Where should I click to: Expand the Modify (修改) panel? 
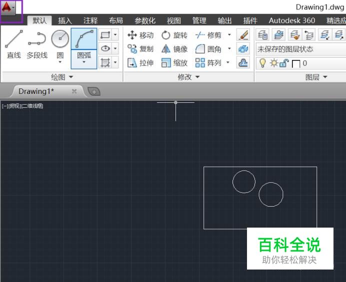pos(188,77)
